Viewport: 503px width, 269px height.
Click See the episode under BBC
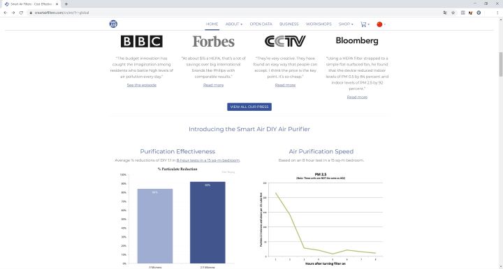click(x=141, y=85)
